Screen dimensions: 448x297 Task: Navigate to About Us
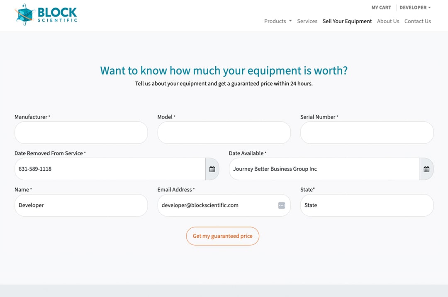388,21
